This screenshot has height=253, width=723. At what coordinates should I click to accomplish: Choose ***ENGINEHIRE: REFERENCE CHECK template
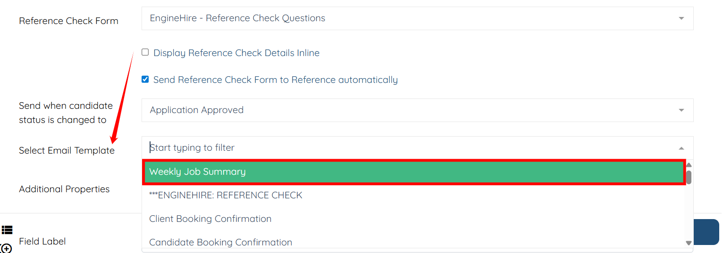point(226,195)
